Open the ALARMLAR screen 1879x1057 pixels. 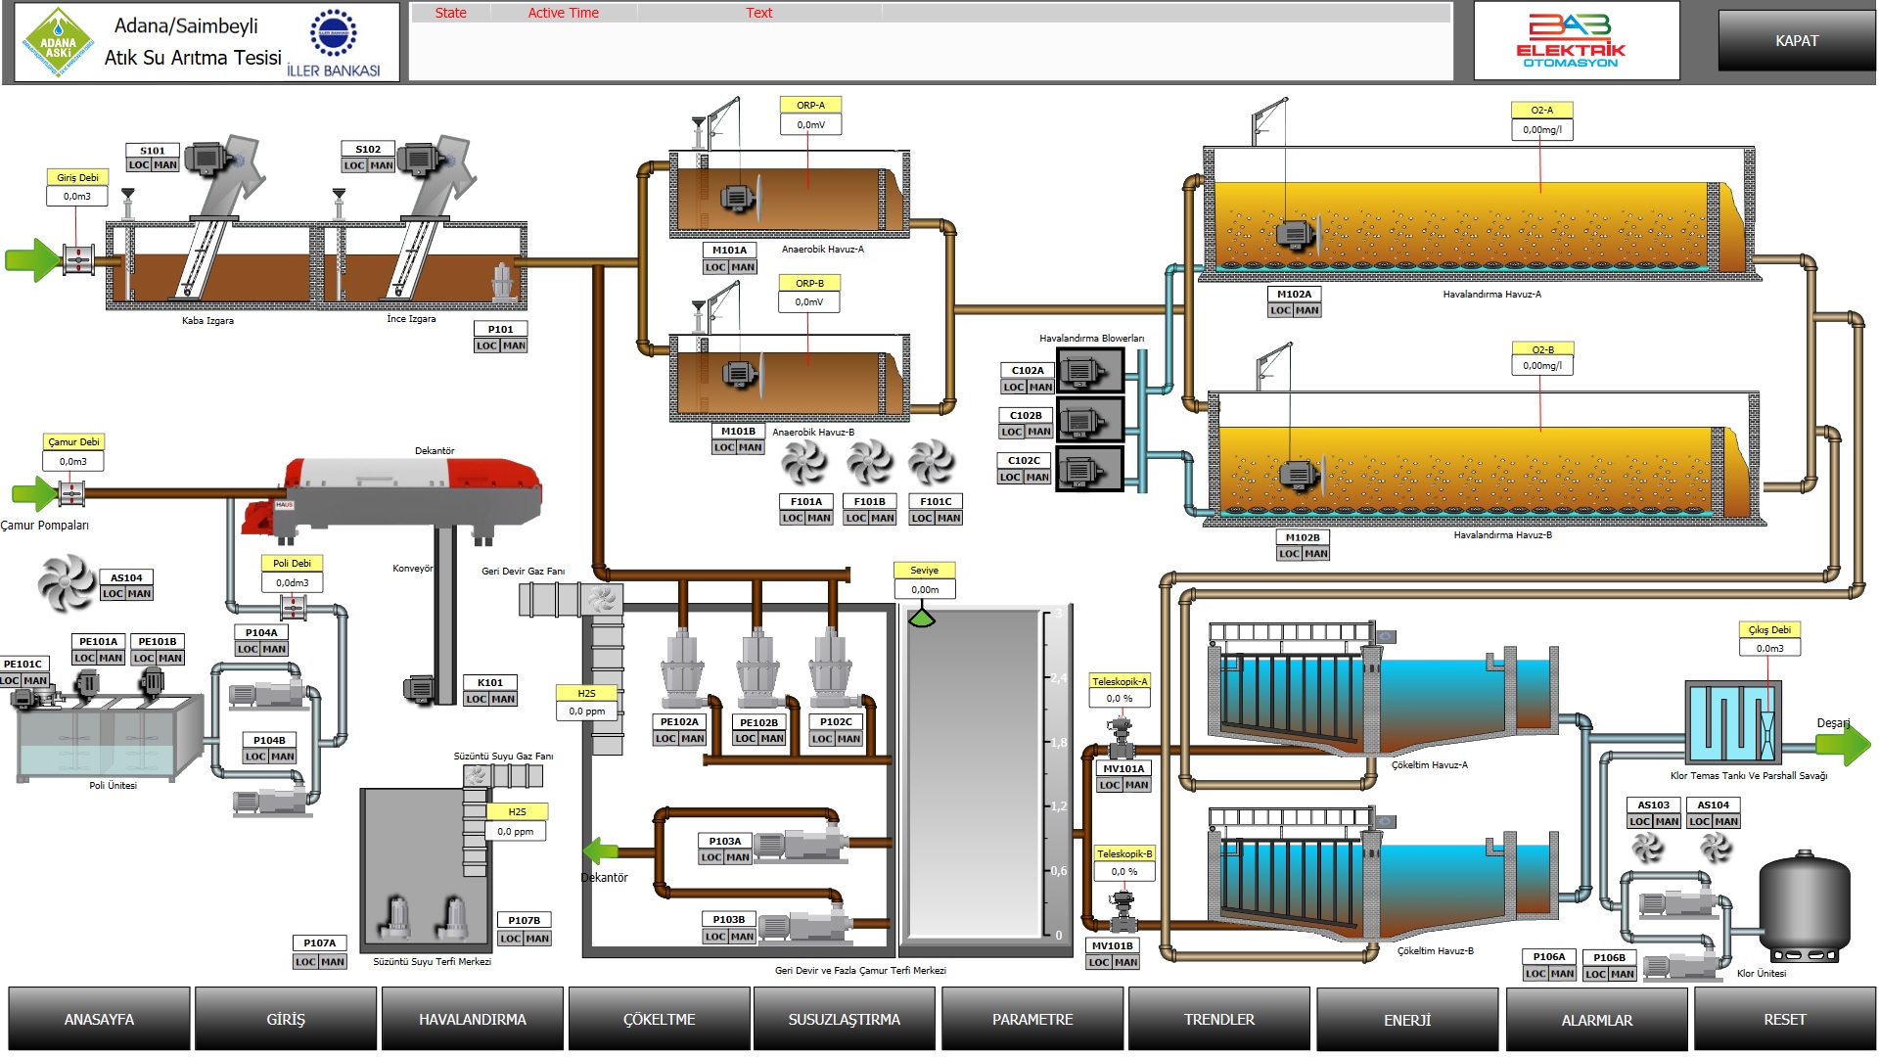point(1596,1019)
